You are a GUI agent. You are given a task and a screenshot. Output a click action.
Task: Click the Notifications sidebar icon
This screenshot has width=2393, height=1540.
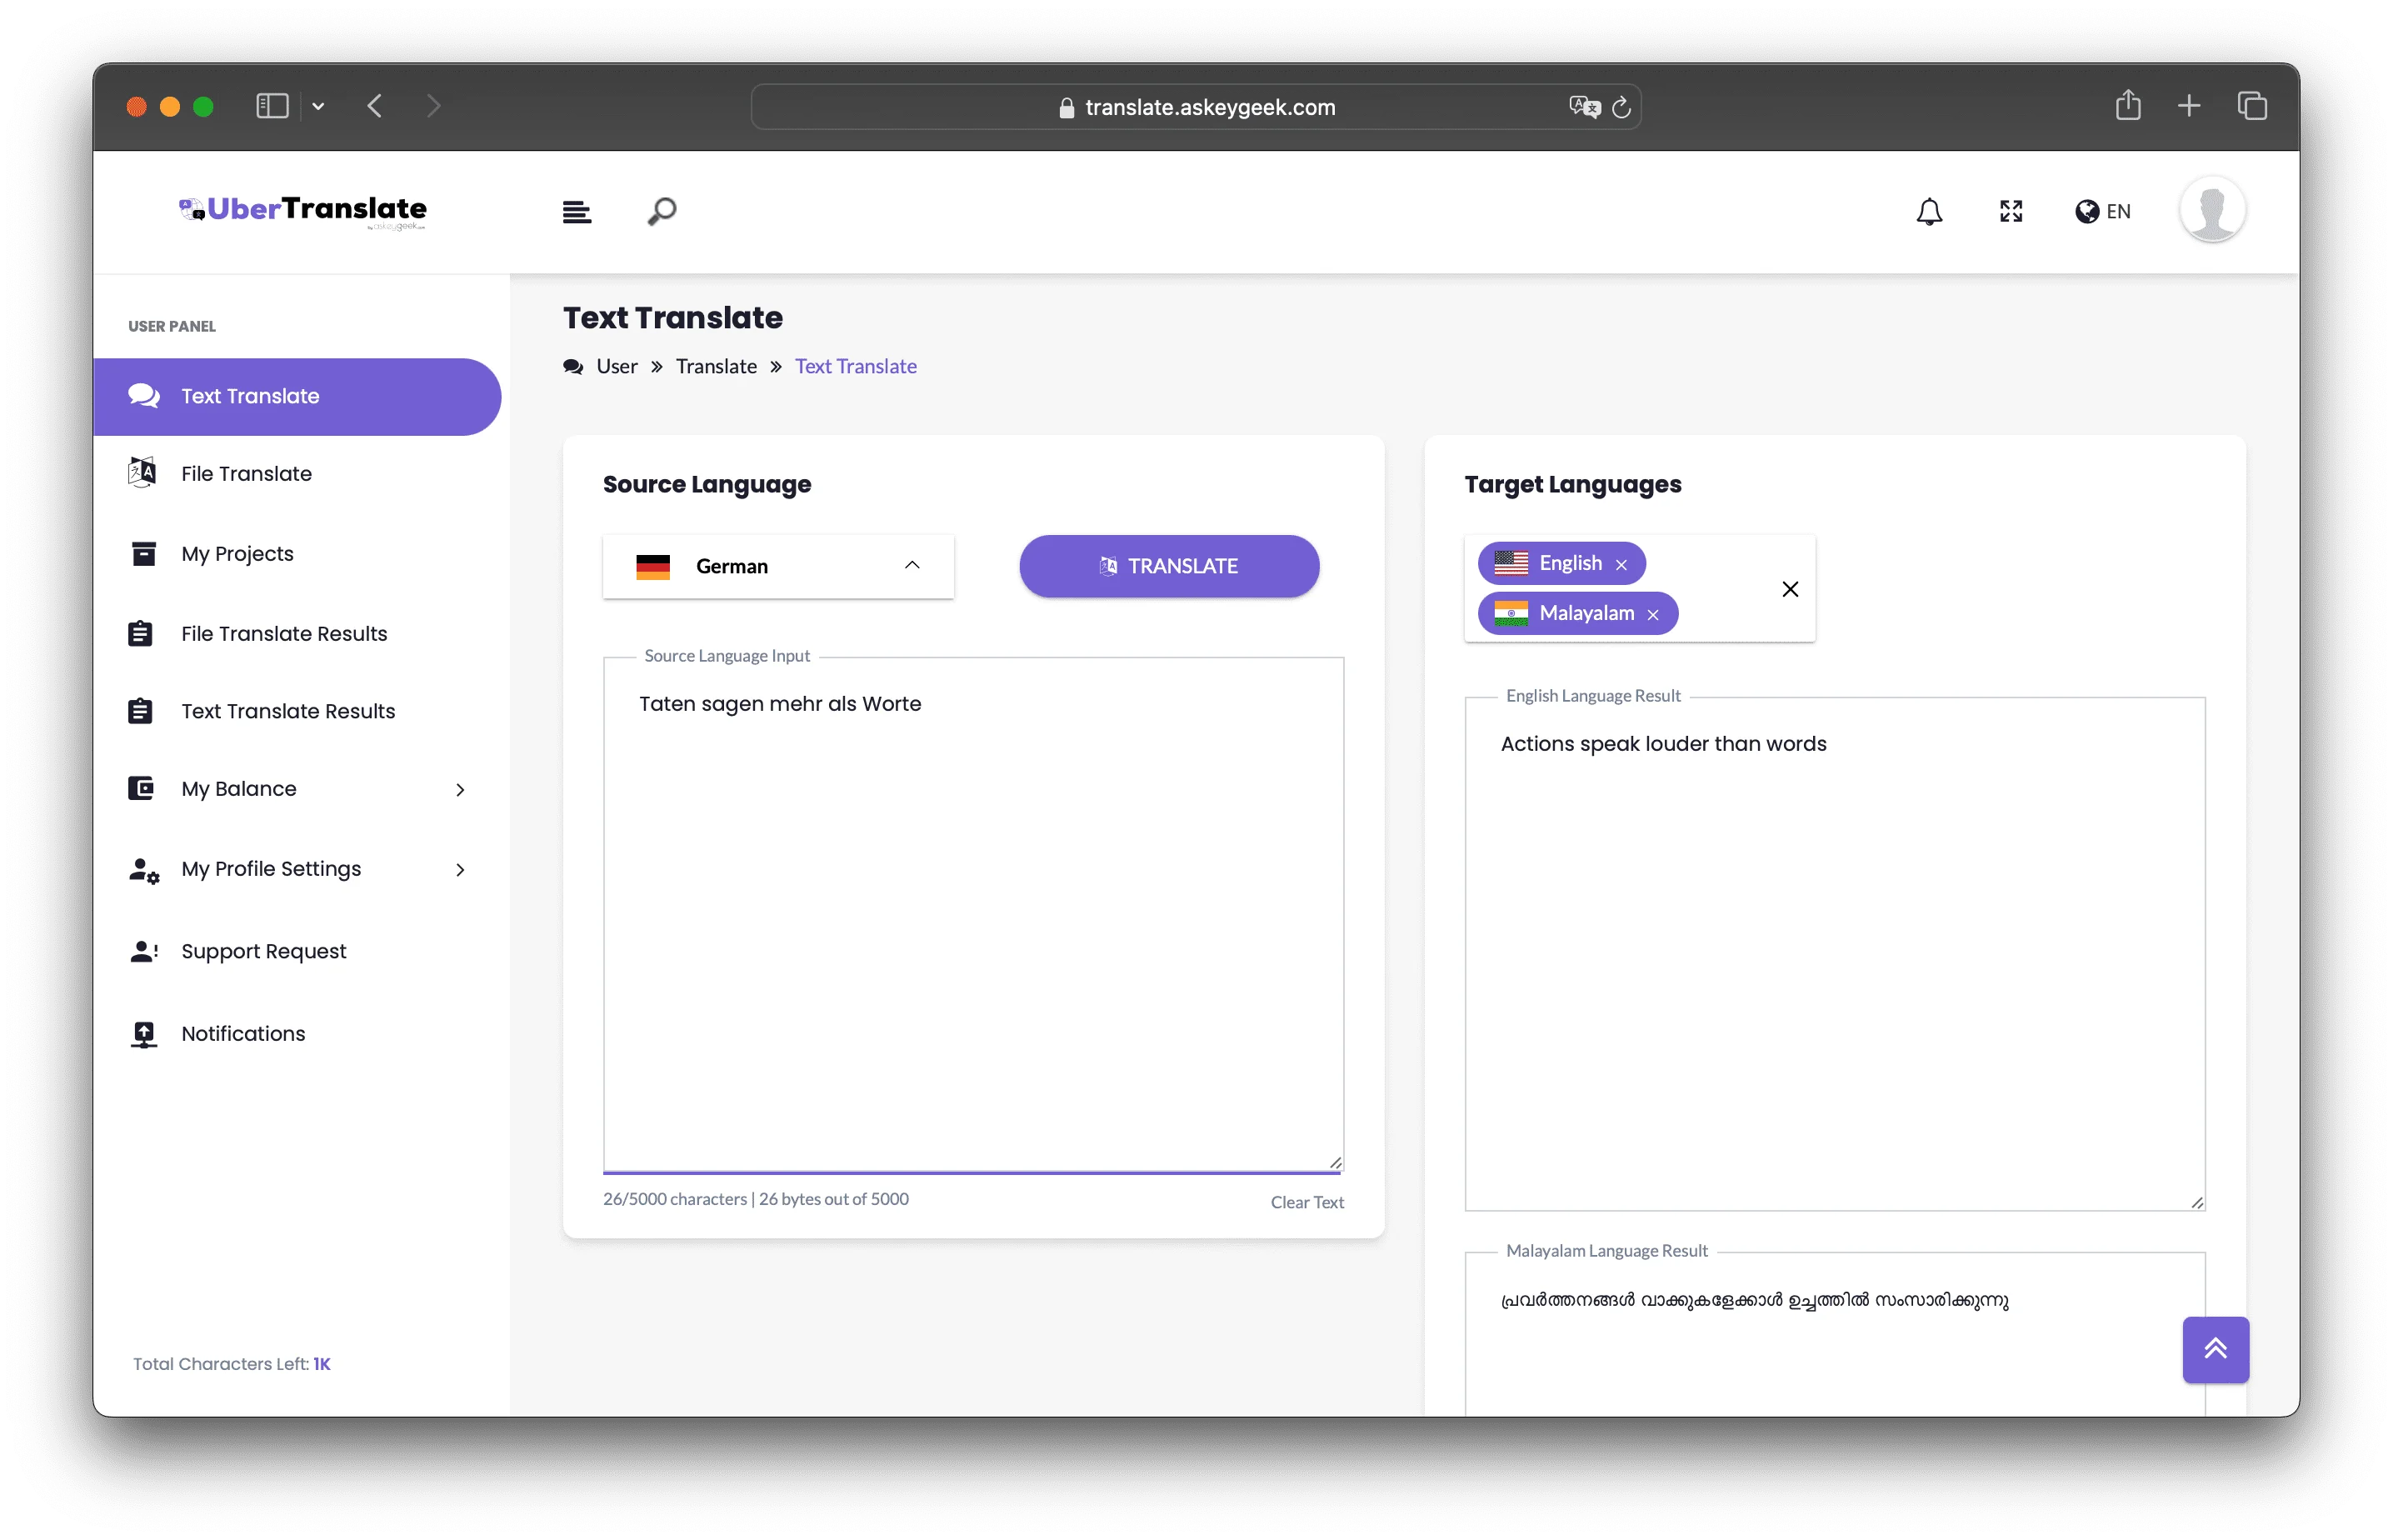(x=144, y=1034)
